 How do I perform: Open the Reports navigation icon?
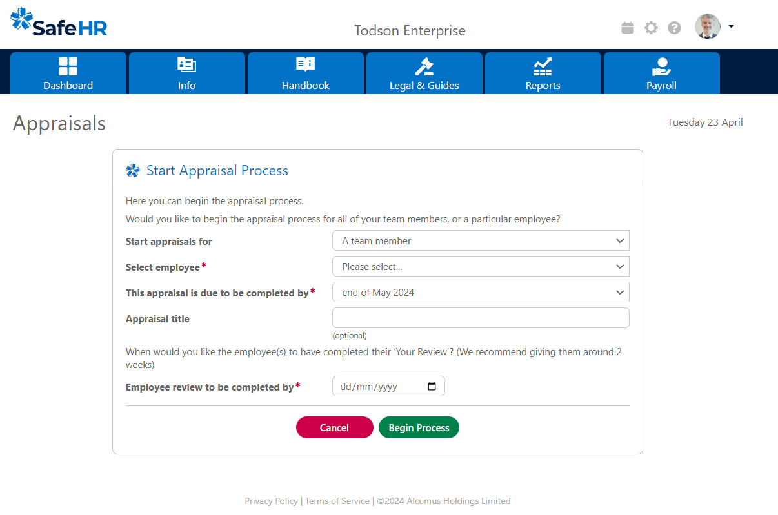(543, 64)
